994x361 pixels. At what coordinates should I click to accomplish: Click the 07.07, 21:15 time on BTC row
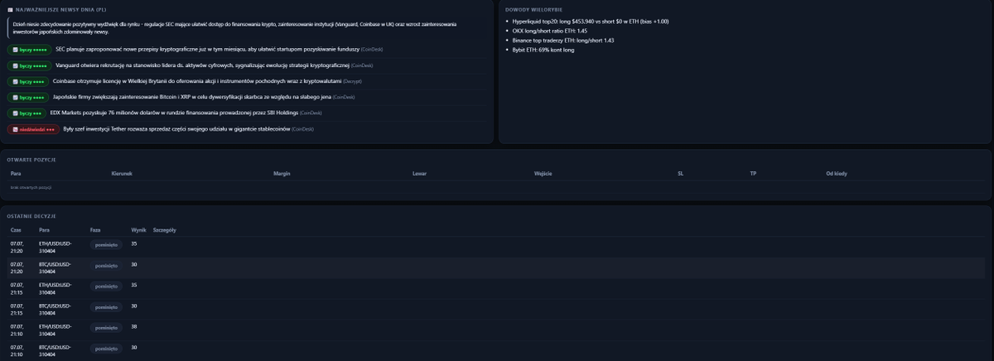(17, 309)
